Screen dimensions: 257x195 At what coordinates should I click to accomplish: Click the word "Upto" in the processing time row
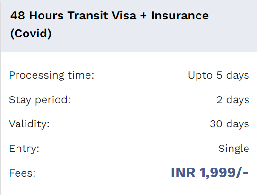coord(200,76)
